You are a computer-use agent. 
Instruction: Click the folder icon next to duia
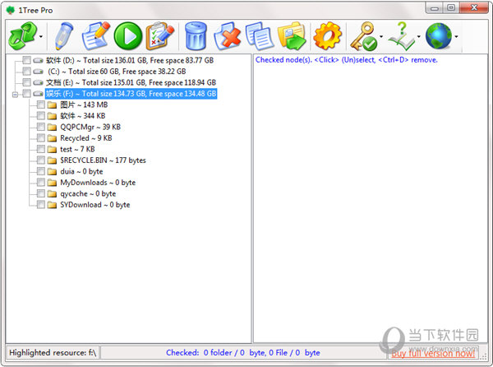click(52, 171)
